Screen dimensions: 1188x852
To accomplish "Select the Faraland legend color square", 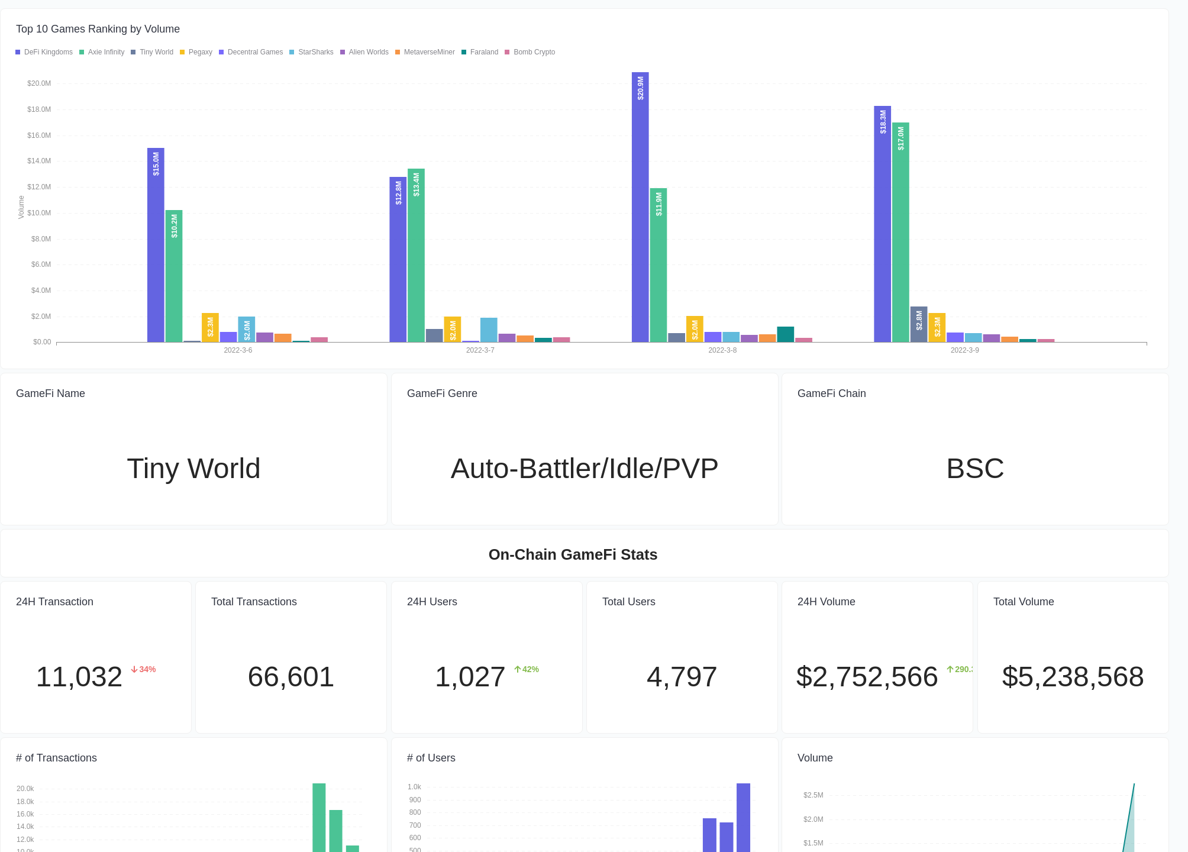I will [x=464, y=52].
